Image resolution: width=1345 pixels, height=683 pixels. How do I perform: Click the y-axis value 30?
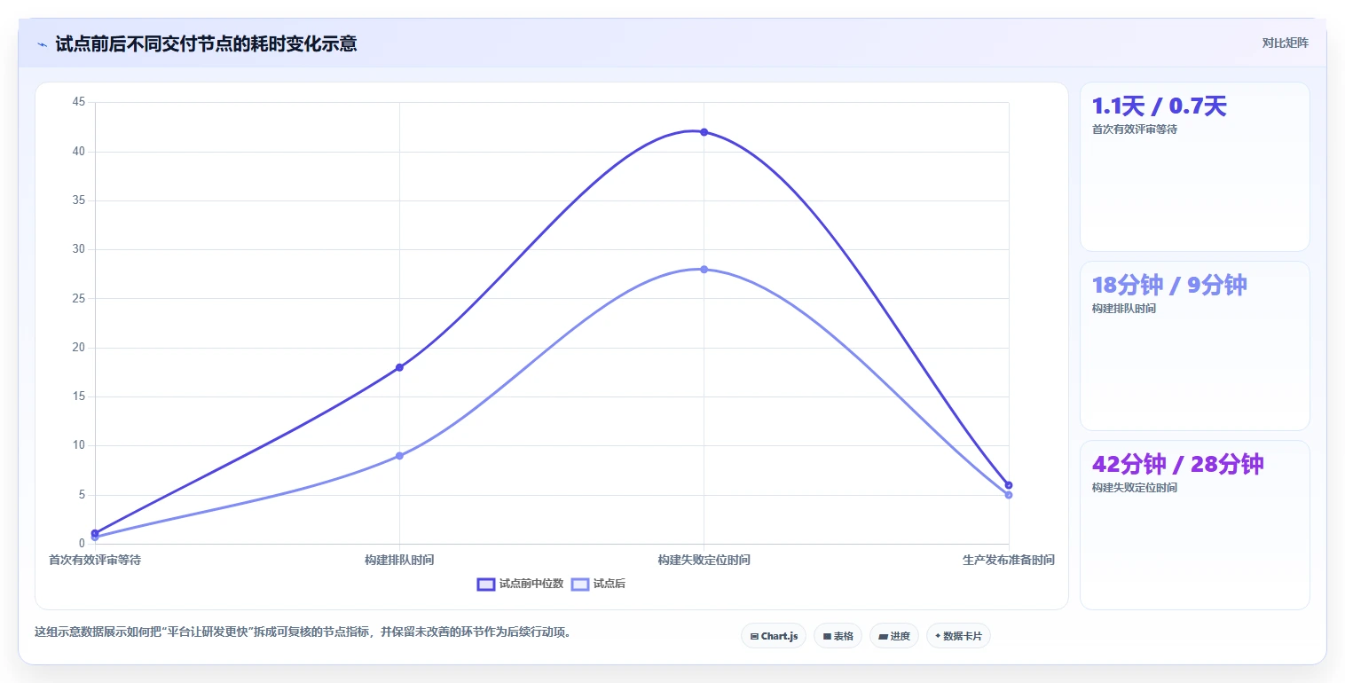point(78,250)
